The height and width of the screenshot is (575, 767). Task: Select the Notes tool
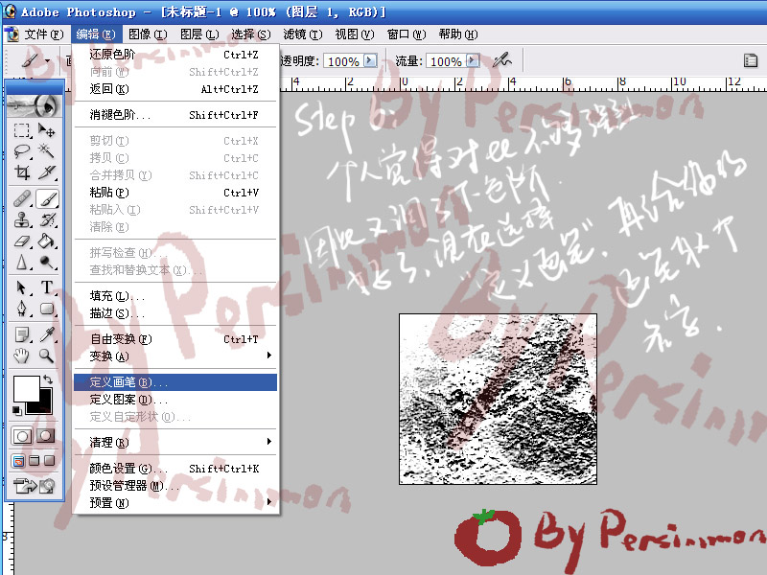pos(21,334)
